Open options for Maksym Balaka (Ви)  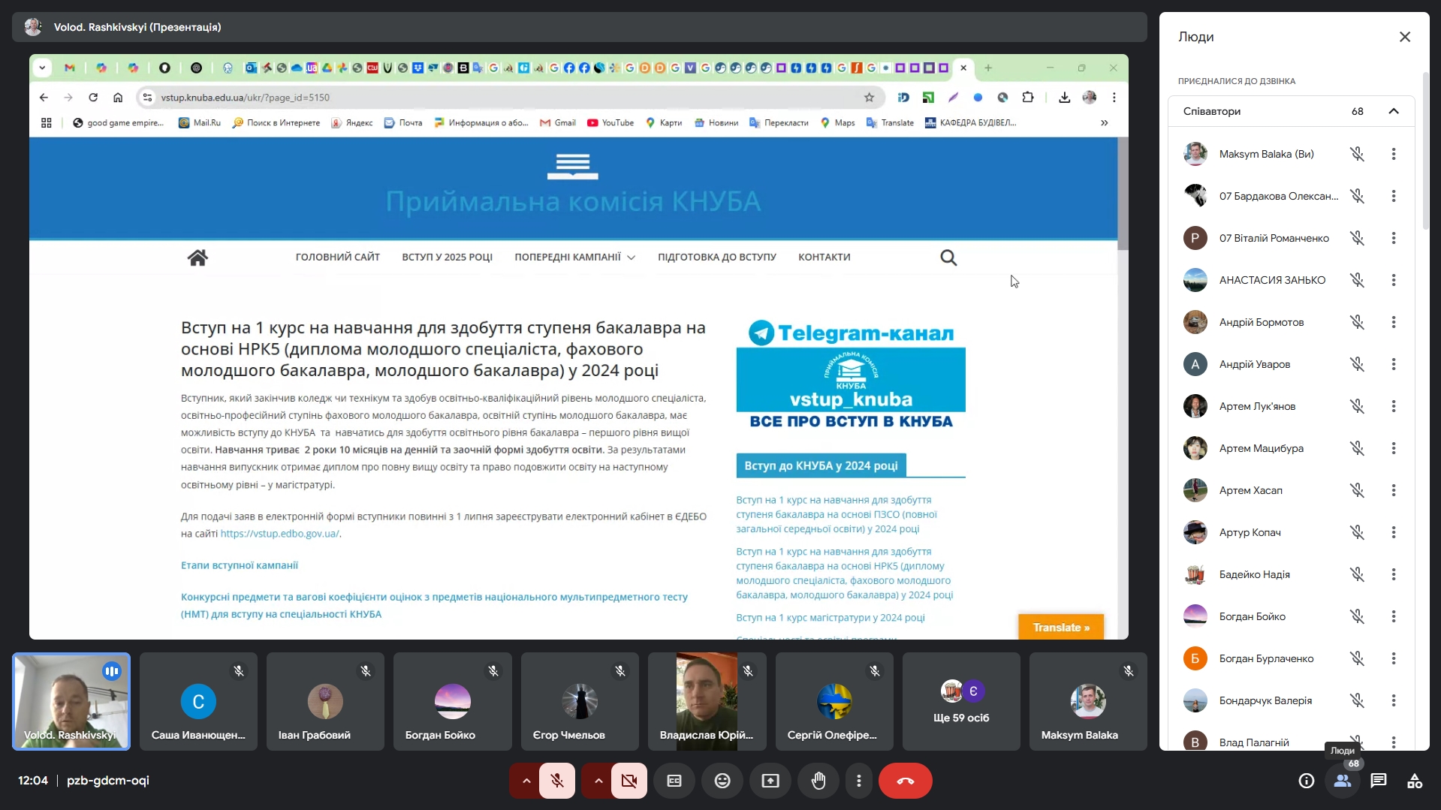pyautogui.click(x=1394, y=154)
